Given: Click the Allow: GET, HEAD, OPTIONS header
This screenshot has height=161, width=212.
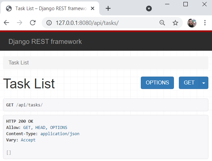Looking at the screenshot, I should [37, 127].
